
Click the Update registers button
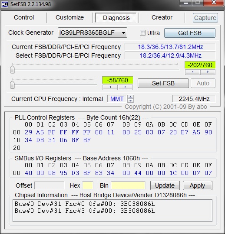point(165,185)
